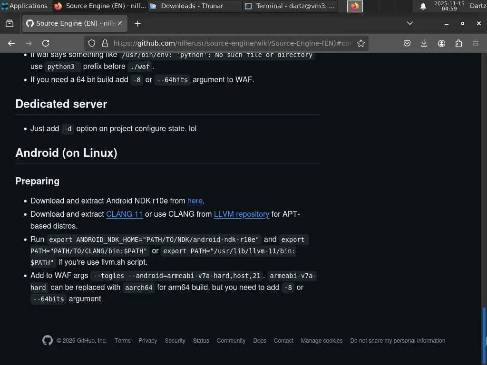This screenshot has height=365, width=487.
Task: Click the -d option code snippet
Action: (68, 129)
